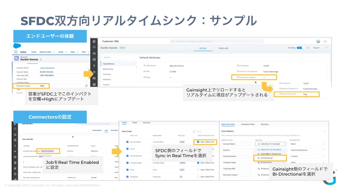Screen dimensions: 342x190
Task: Open Aakriti Bhandari account owner link
Action: click(x=47, y=68)
